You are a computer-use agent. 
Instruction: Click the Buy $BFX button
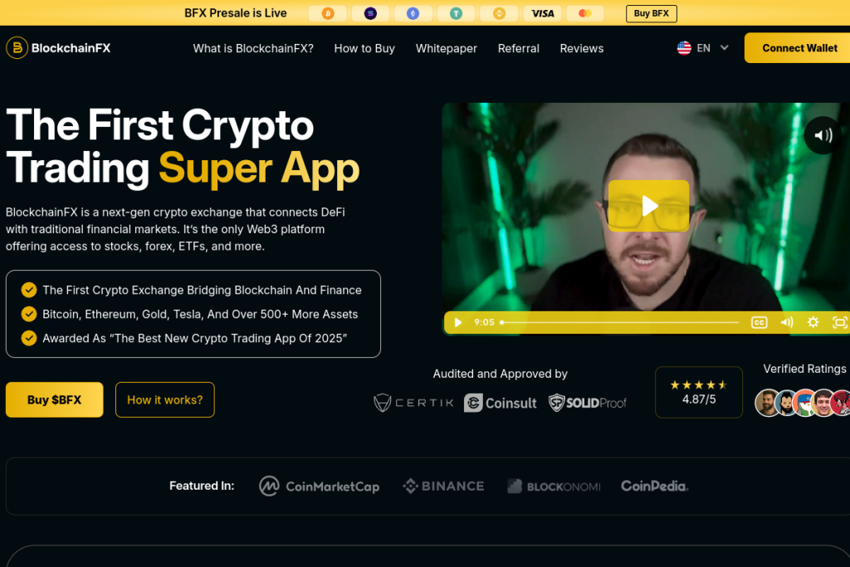54,399
